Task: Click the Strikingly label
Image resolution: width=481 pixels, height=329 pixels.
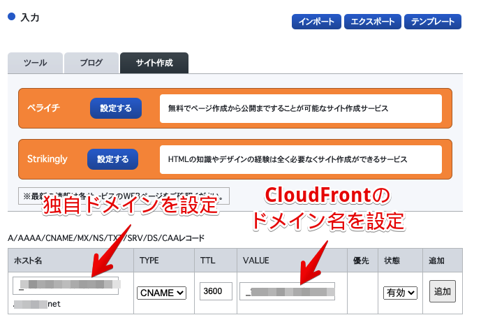Action: (x=47, y=159)
